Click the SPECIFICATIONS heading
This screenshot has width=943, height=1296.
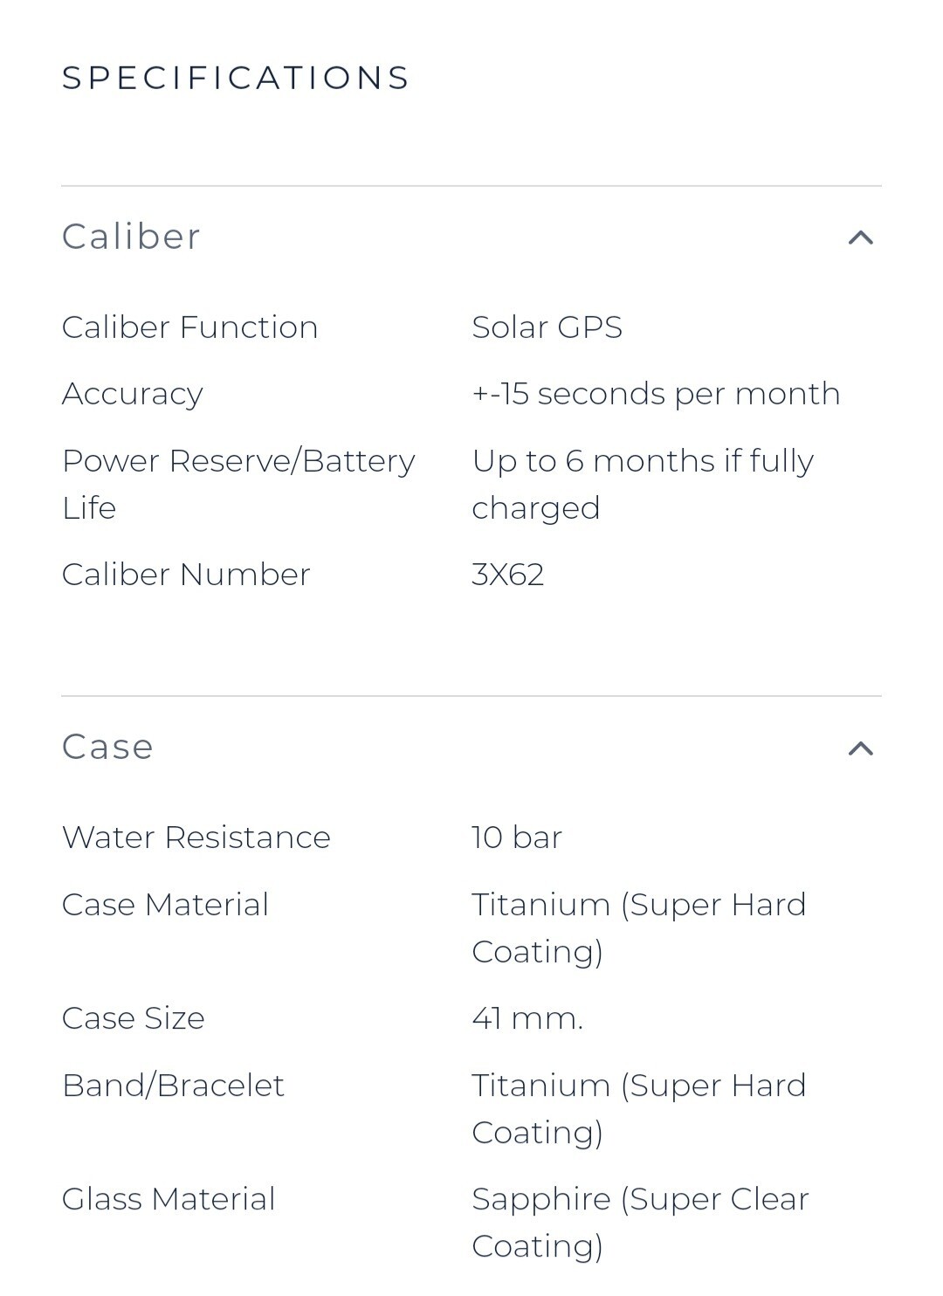(236, 78)
